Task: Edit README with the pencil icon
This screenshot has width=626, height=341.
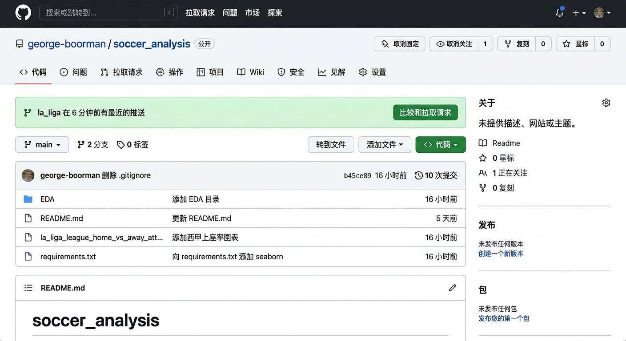Action: point(452,288)
